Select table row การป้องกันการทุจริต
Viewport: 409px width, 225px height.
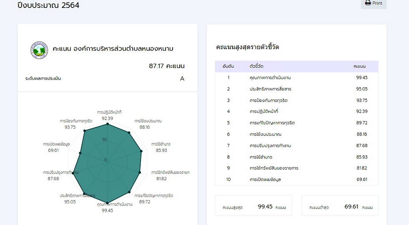(x=297, y=100)
